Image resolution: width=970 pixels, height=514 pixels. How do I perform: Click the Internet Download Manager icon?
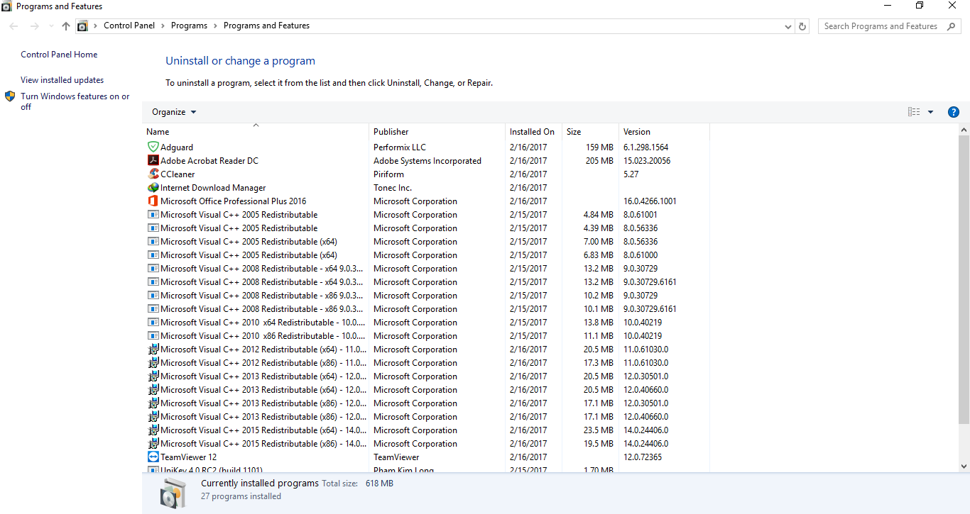[x=153, y=188]
